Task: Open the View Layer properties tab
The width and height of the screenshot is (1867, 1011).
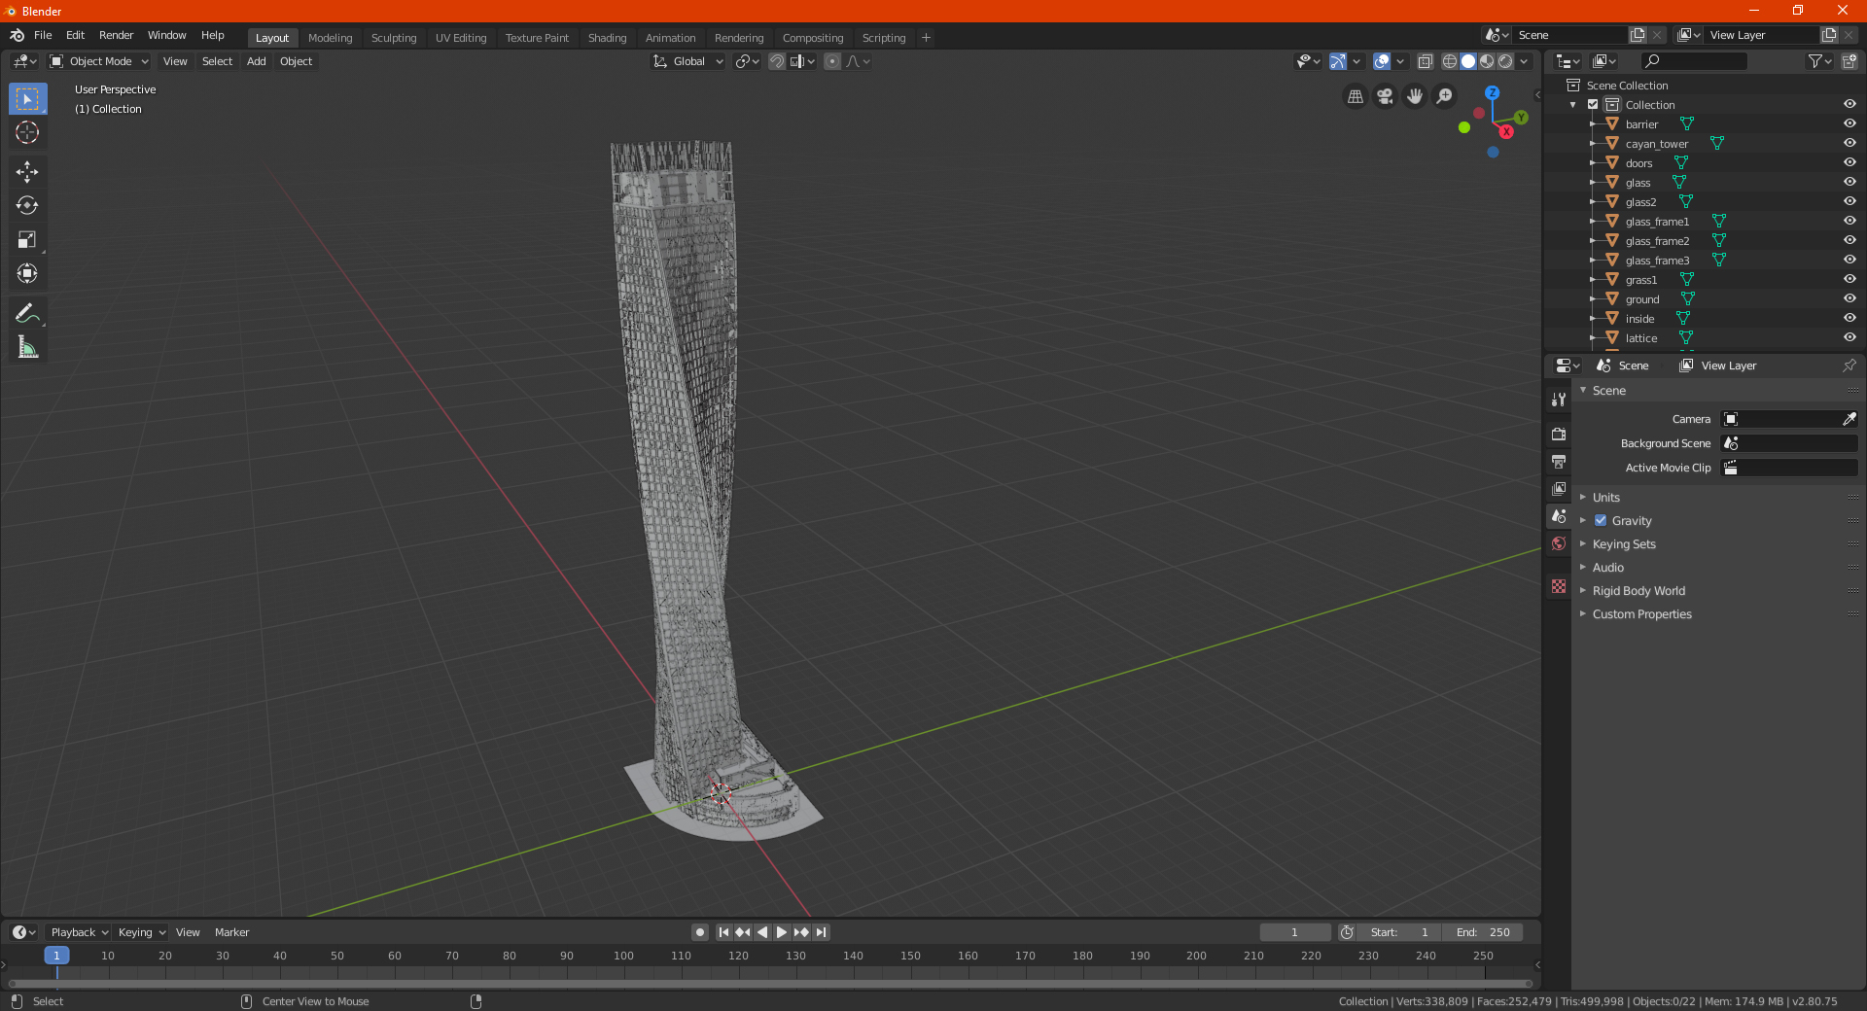Action: pyautogui.click(x=1559, y=488)
